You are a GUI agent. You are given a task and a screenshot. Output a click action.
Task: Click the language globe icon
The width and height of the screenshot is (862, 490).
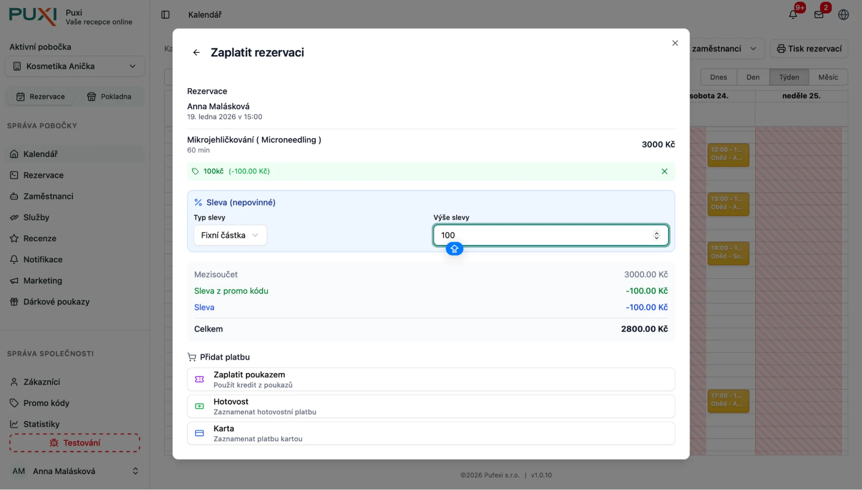pyautogui.click(x=843, y=15)
